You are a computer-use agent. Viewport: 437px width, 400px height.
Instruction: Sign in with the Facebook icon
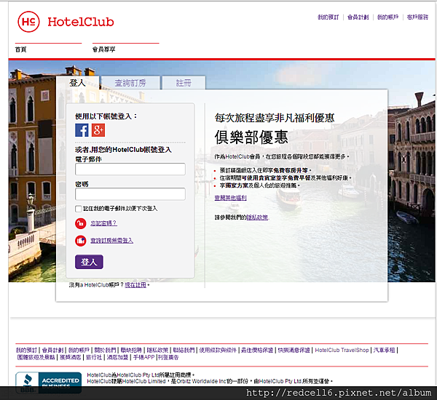(82, 130)
